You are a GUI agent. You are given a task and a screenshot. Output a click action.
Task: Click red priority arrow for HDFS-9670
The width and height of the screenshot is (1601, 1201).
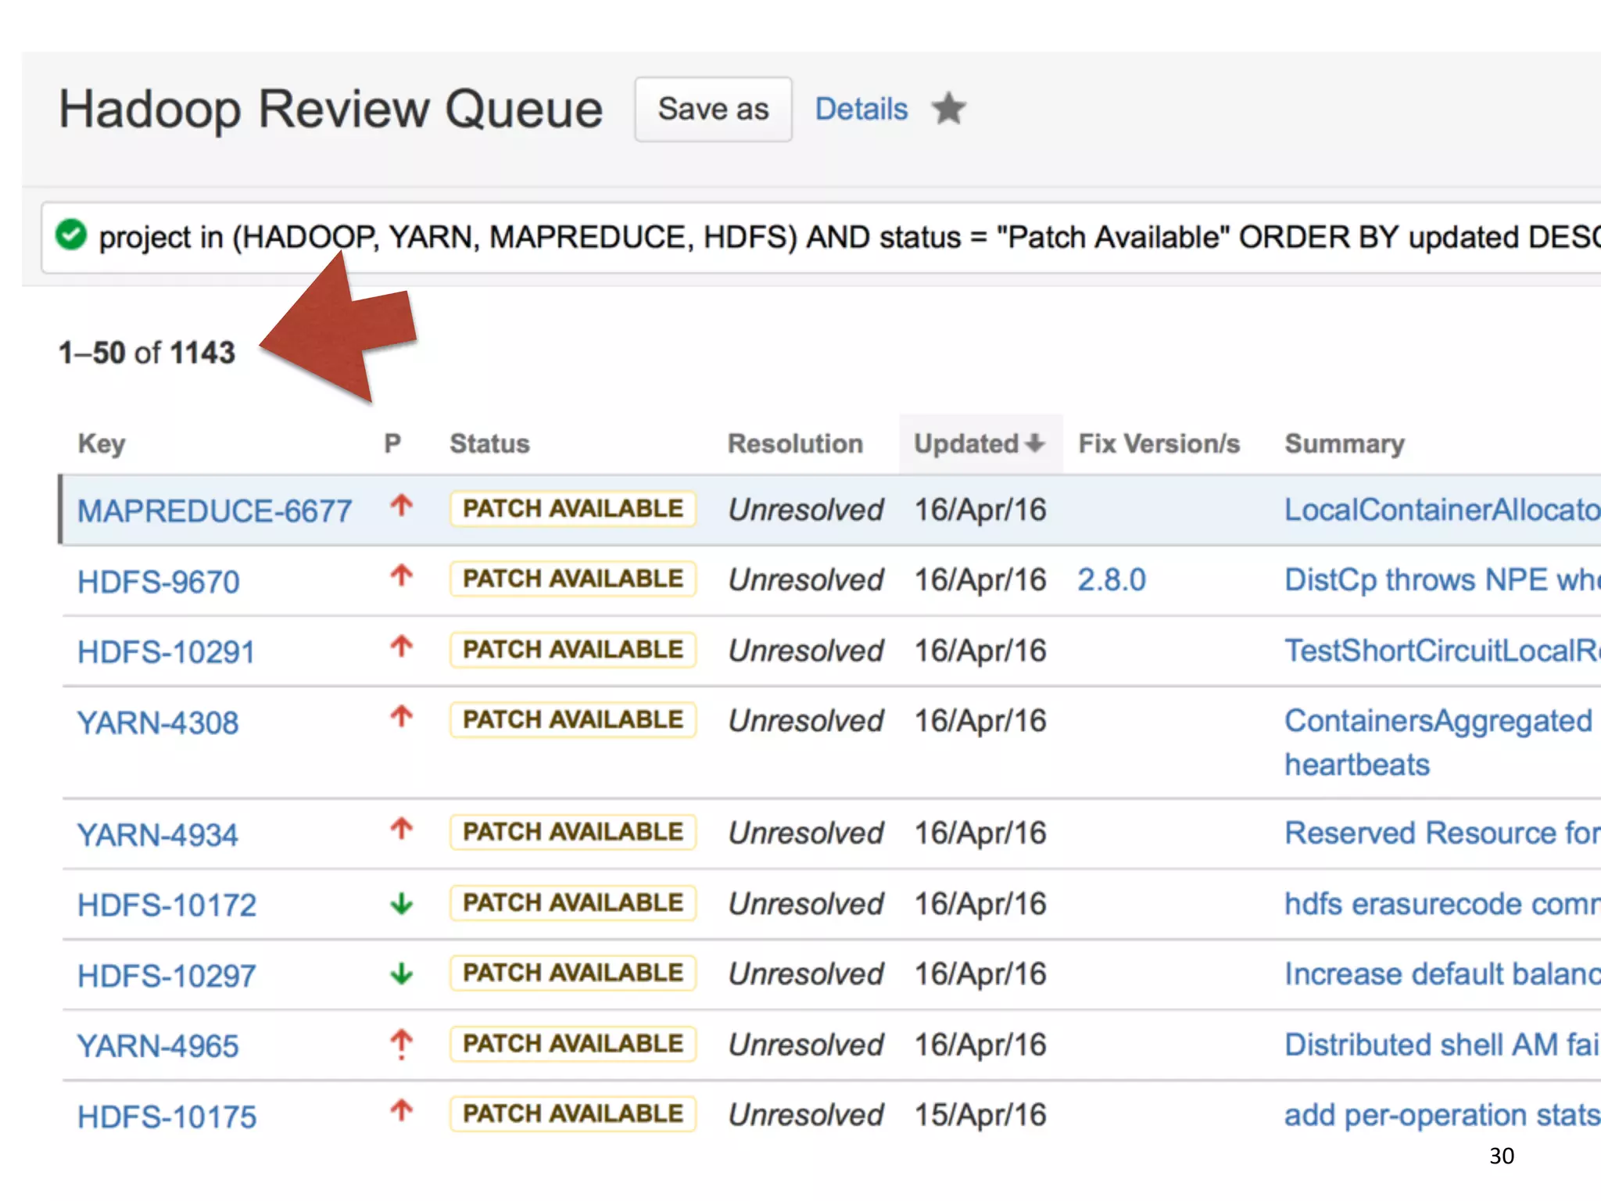pyautogui.click(x=401, y=576)
